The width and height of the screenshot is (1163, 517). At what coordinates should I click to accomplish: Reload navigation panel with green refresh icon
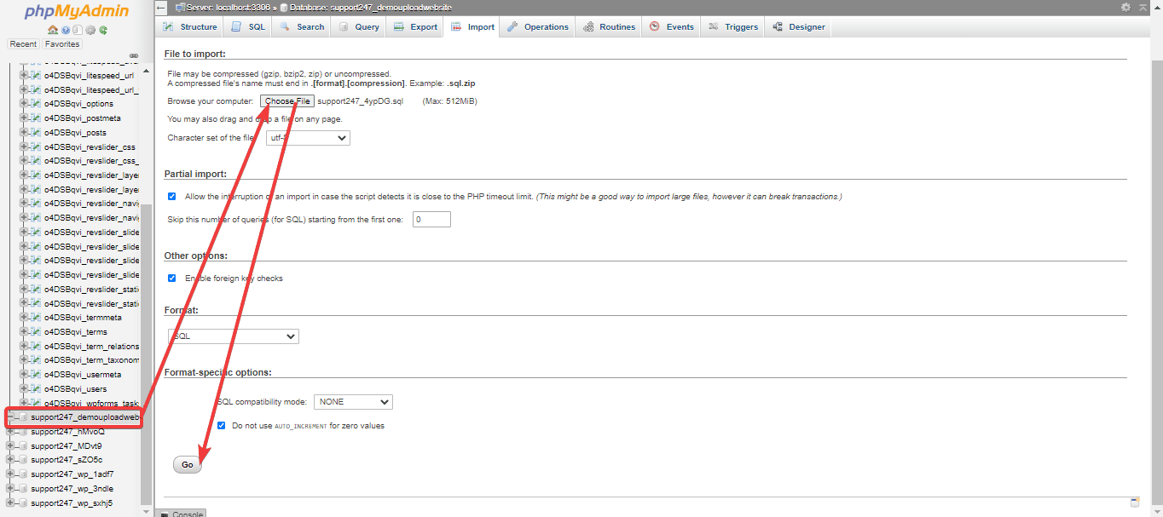(103, 30)
